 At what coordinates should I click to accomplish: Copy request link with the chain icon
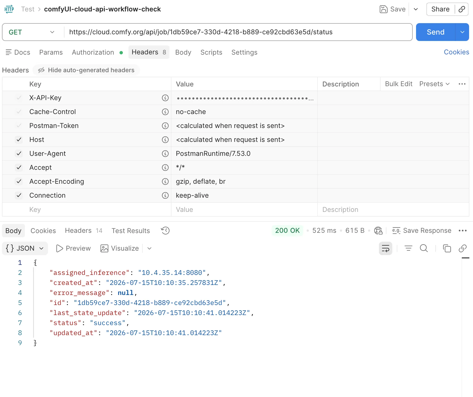point(462,9)
